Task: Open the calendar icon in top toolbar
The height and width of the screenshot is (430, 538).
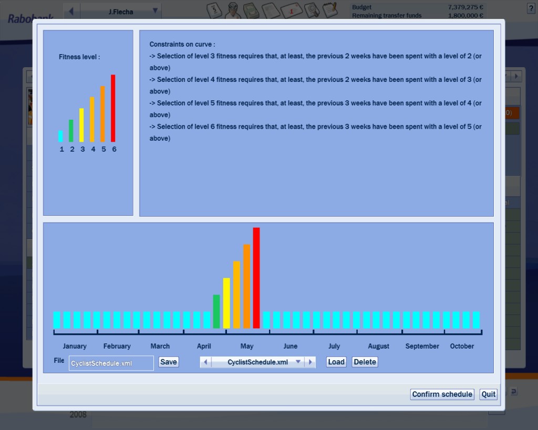Action: point(214,10)
